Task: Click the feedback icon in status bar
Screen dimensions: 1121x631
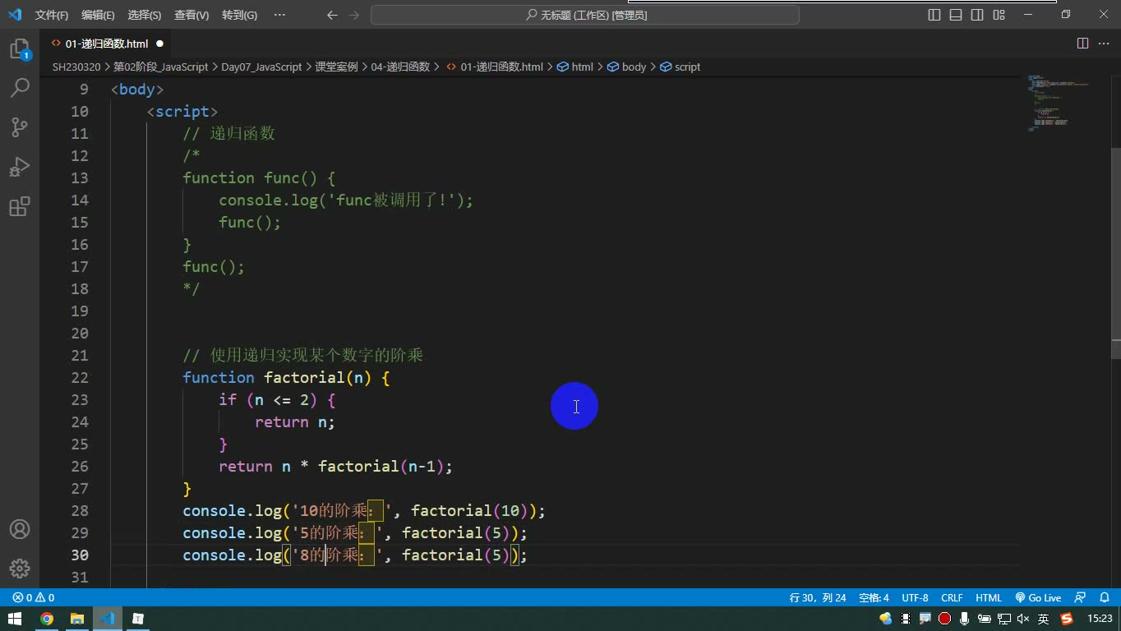Action: 1080,598
